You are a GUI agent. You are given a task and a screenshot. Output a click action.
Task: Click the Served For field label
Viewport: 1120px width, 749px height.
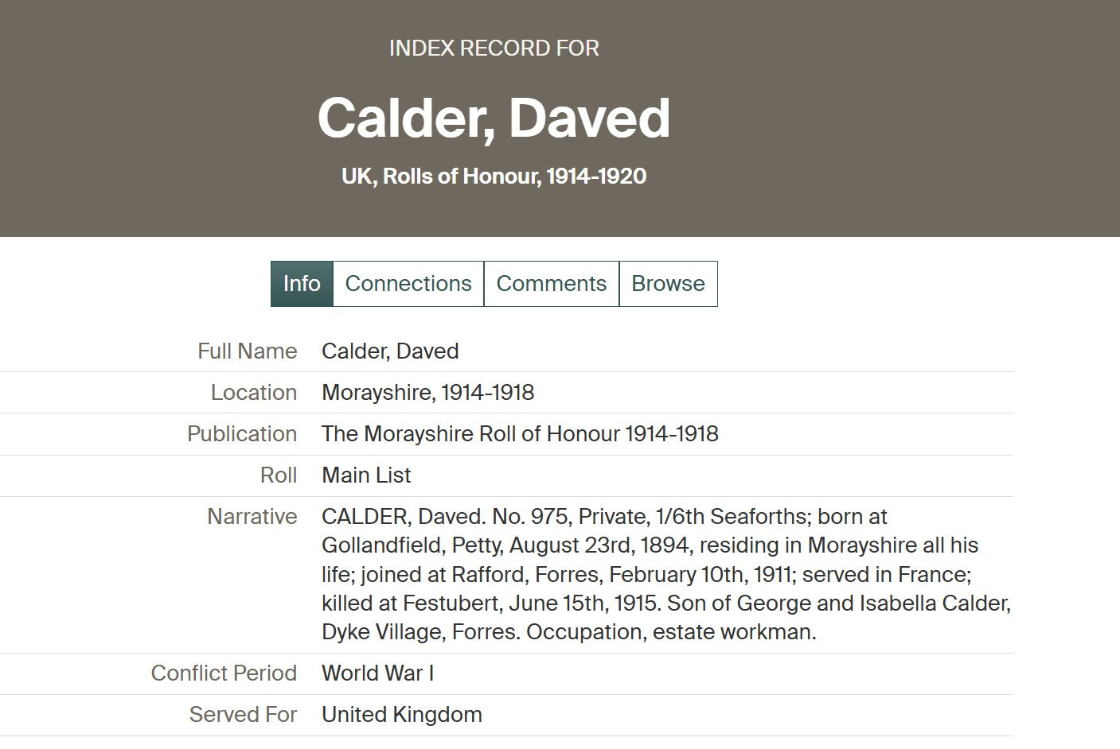[x=242, y=715]
